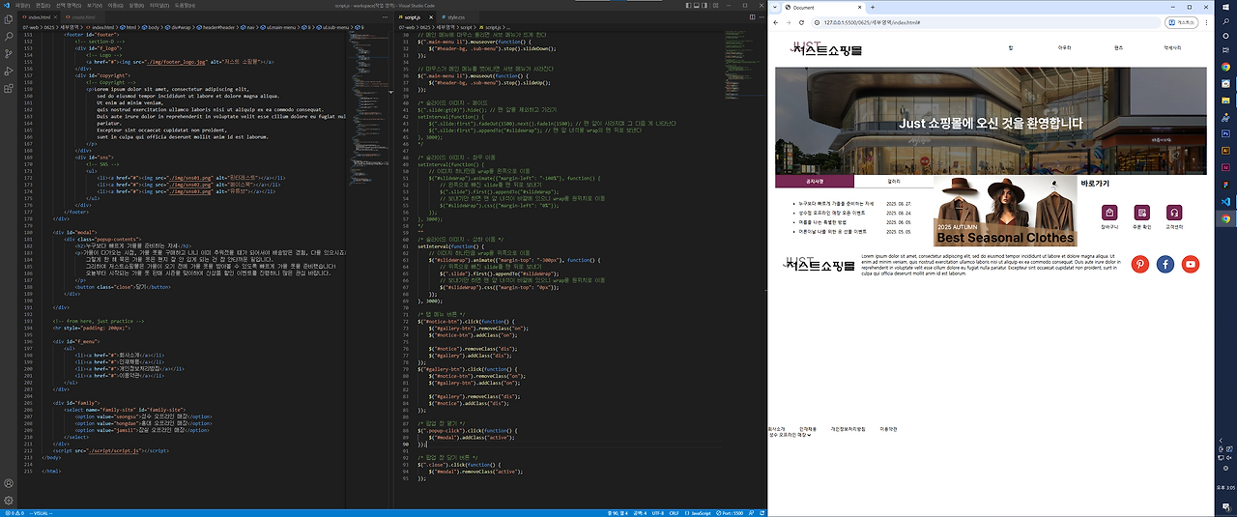Image resolution: width=1237 pixels, height=517 pixels.
Task: Click the UTF-8 encoding selector
Action: coord(657,513)
